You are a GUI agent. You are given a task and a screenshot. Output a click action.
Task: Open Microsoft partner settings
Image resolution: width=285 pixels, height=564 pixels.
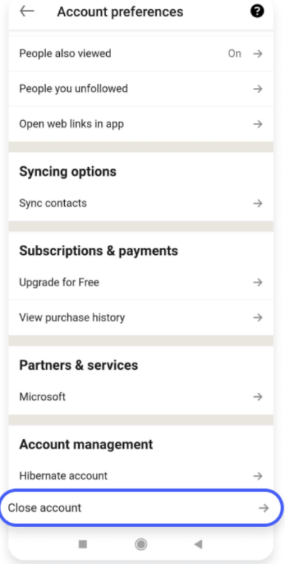tap(140, 397)
